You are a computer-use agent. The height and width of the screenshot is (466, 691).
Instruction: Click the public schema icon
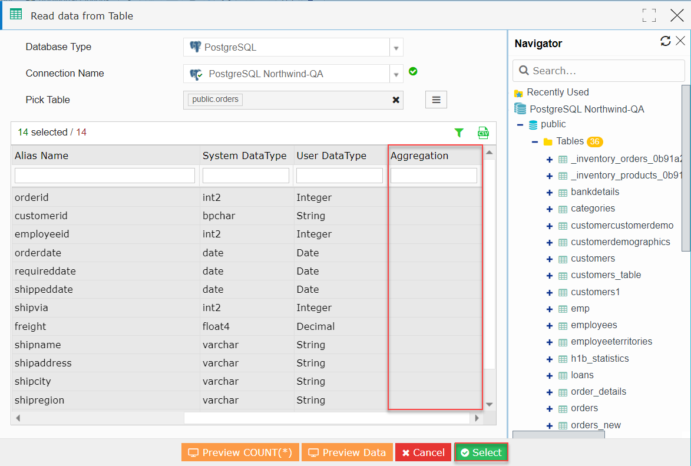533,125
